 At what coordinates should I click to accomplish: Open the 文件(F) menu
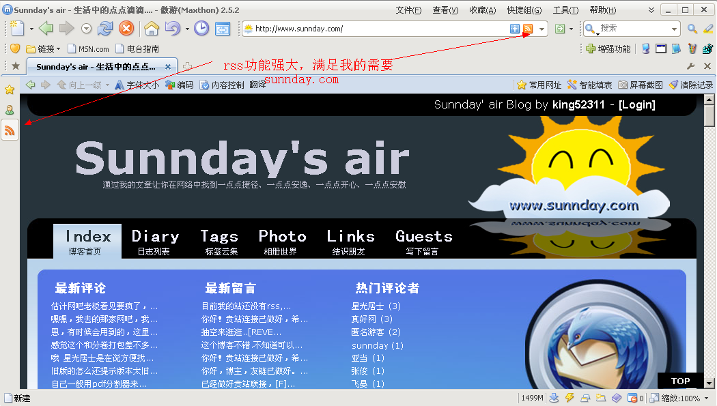408,10
